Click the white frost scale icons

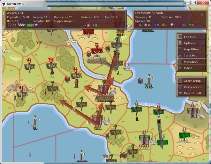pyautogui.click(x=22, y=25)
